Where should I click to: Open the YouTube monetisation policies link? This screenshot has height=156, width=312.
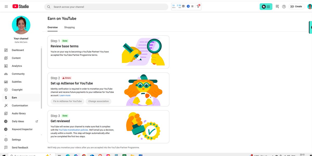(x=73, y=130)
